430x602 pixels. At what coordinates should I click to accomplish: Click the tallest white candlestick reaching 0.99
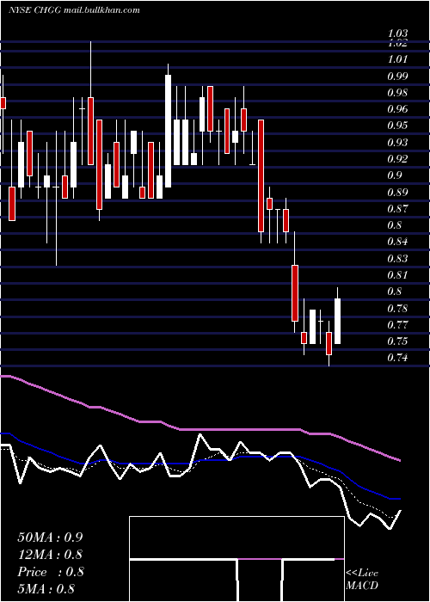(169, 131)
